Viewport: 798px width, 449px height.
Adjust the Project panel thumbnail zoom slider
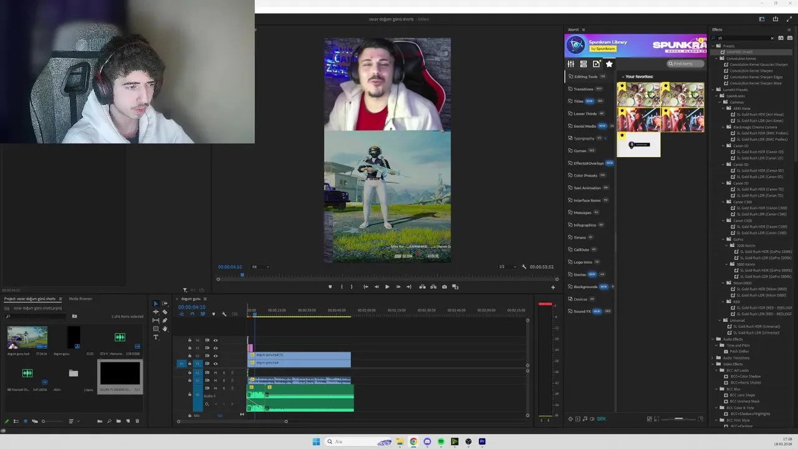[x=52, y=421]
